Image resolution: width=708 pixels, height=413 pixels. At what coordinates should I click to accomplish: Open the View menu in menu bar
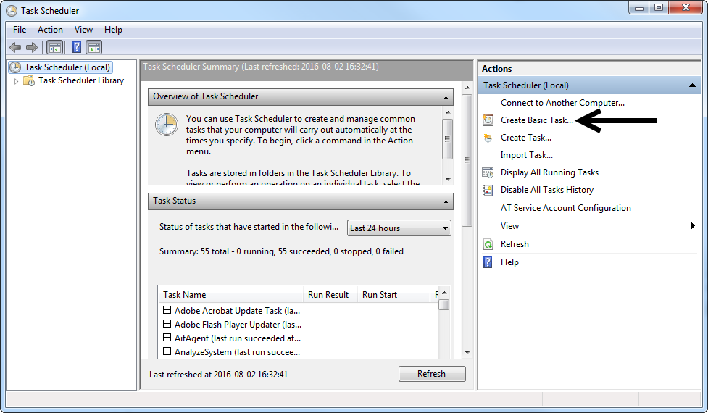tap(83, 30)
